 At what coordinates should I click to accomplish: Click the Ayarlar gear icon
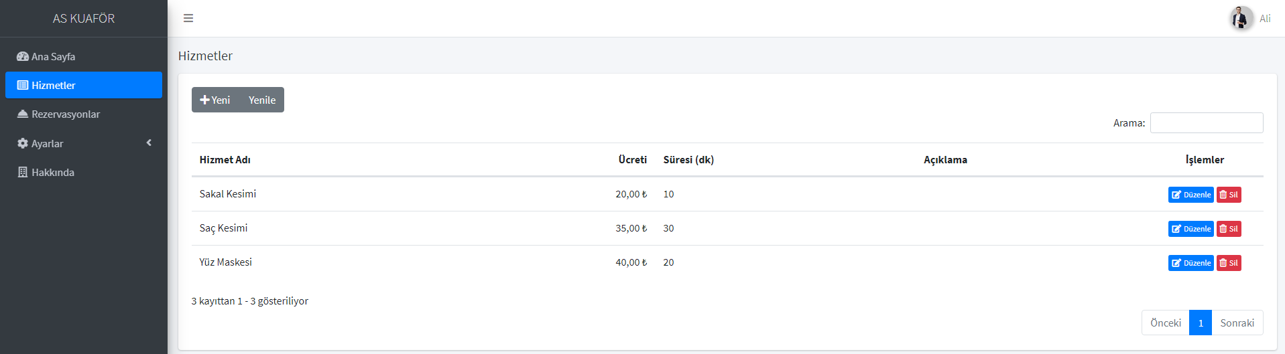[23, 143]
